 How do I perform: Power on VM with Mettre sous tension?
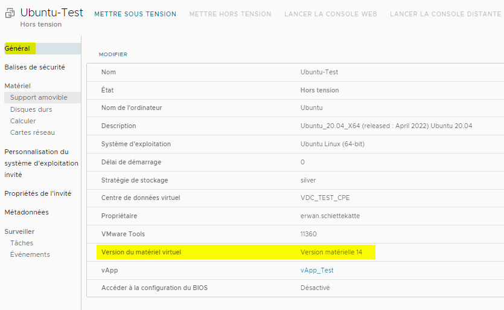pyautogui.click(x=135, y=14)
